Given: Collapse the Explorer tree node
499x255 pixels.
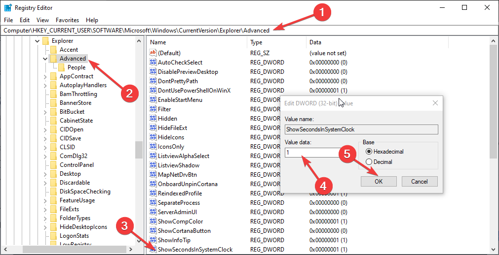Looking at the screenshot, I should tap(37, 41).
